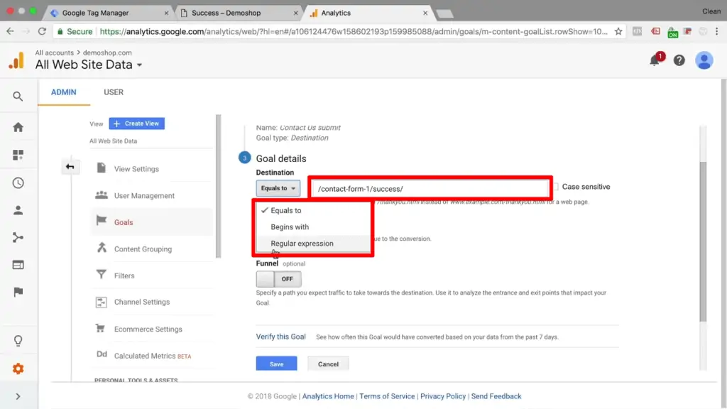Open the Admin gear icon in sidebar

click(x=18, y=369)
